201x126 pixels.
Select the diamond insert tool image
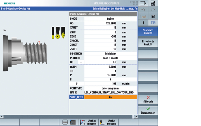(x=63, y=33)
